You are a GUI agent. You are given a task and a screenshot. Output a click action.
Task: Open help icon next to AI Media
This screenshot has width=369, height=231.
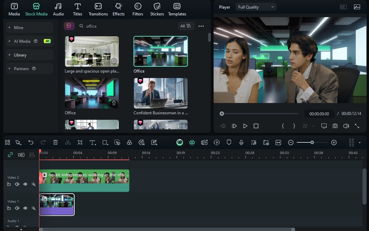click(x=36, y=41)
